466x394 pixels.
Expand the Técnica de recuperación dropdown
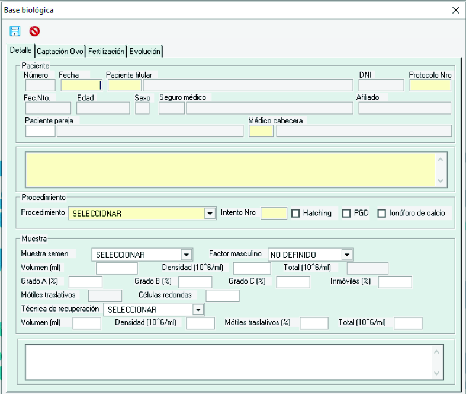point(198,310)
